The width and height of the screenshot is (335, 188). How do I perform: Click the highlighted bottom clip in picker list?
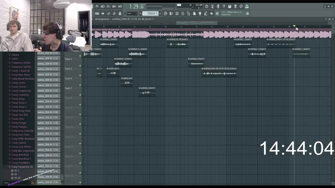pyautogui.click(x=49, y=182)
